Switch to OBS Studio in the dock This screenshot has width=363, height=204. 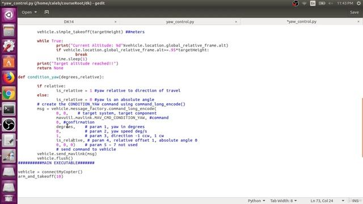point(9,125)
